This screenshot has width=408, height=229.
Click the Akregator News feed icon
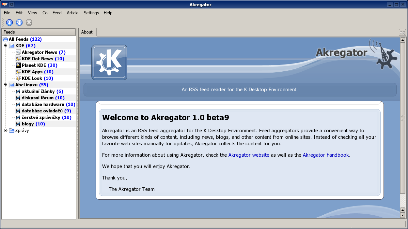tap(18, 52)
